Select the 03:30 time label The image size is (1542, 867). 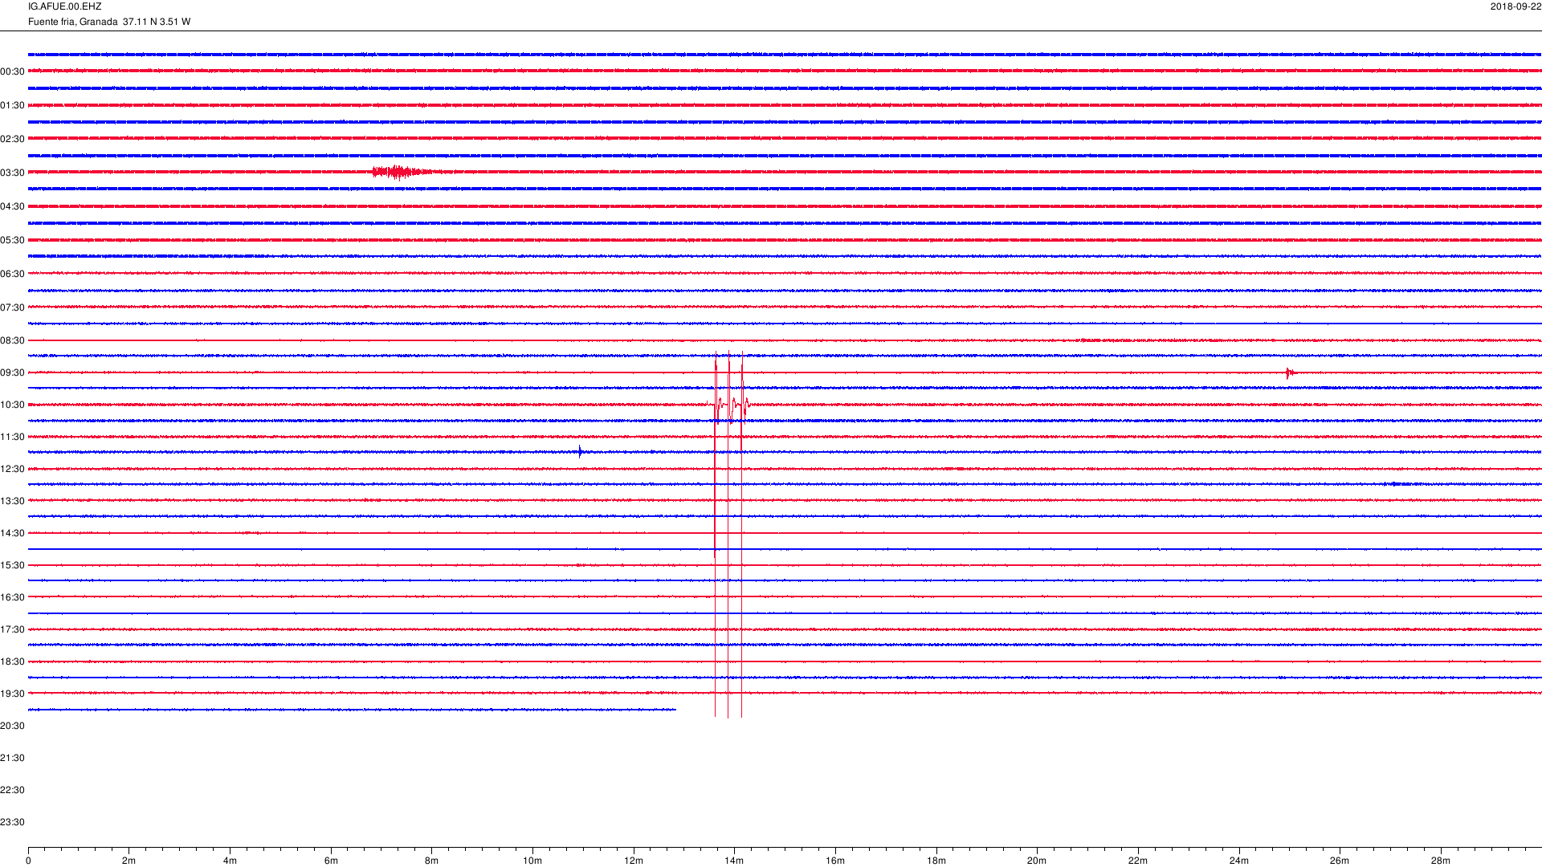(12, 173)
